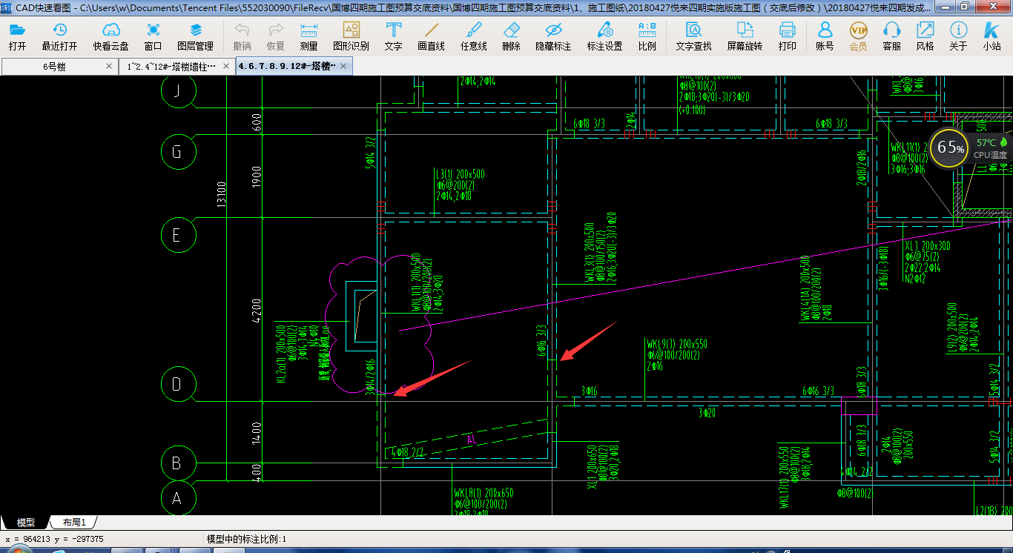Select the 删除 eraser tool
This screenshot has height=553, width=1013.
(x=511, y=36)
